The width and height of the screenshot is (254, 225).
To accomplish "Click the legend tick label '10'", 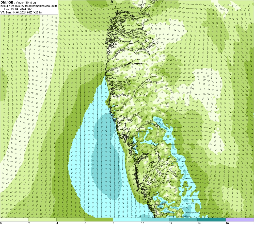I will pyautogui.click(x=142, y=223).
